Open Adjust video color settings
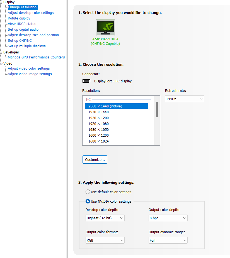The width and height of the screenshot is (230, 258). click(29, 68)
